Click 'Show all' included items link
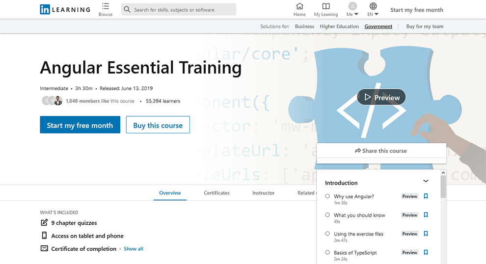 point(134,249)
